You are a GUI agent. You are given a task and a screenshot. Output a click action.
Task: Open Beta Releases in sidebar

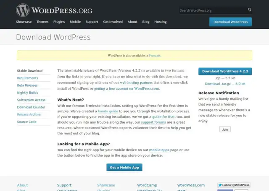click(x=27, y=85)
